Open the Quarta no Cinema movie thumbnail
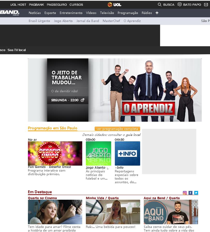210x232 pixels. [x=55, y=212]
